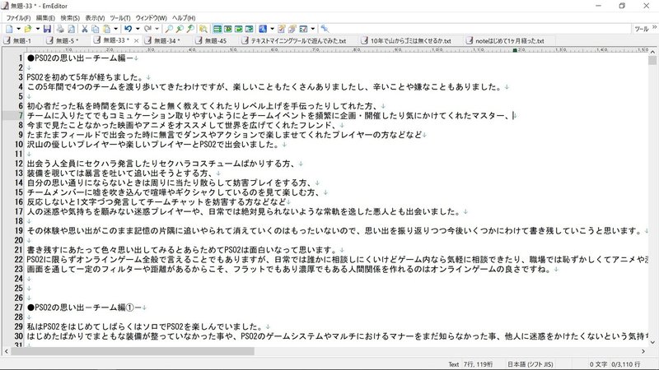Toggle wrap by window icon
The height and width of the screenshot is (370, 659).
pyautogui.click(x=239, y=29)
